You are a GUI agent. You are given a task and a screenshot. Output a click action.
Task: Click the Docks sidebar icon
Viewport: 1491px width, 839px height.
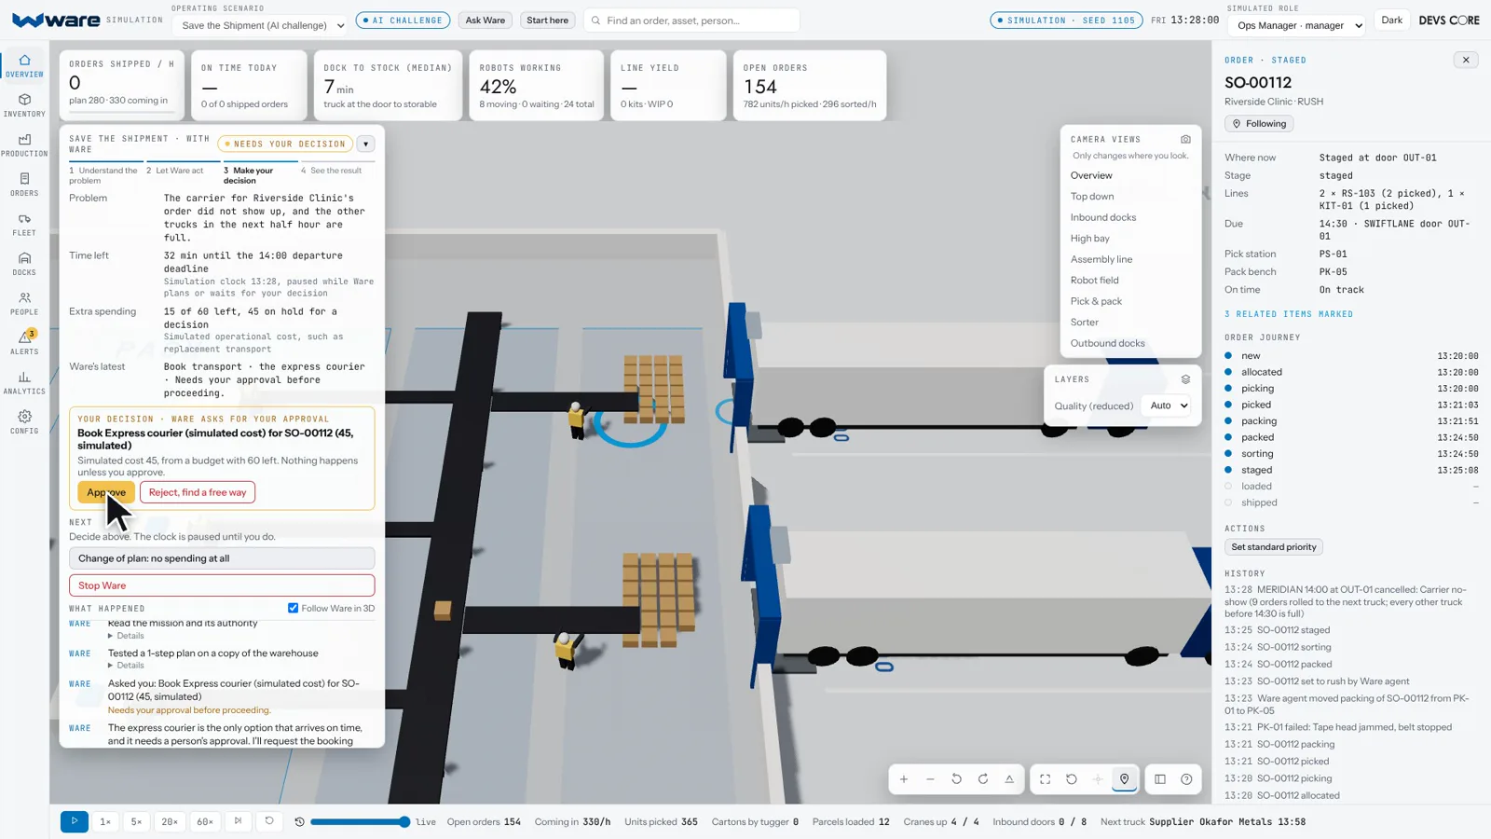click(24, 264)
